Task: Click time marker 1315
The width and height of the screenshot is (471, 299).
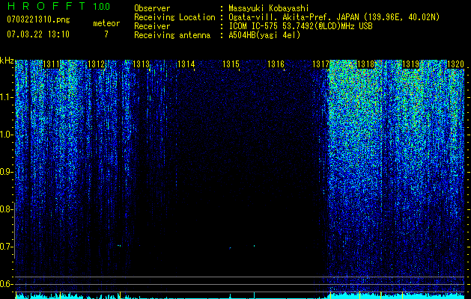Action: (x=231, y=64)
